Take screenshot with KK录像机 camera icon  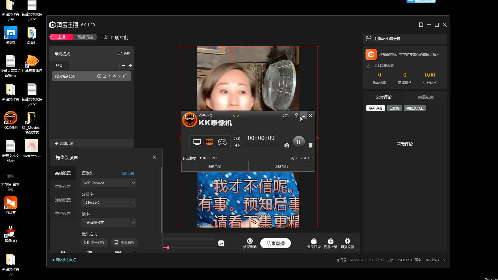click(x=287, y=145)
